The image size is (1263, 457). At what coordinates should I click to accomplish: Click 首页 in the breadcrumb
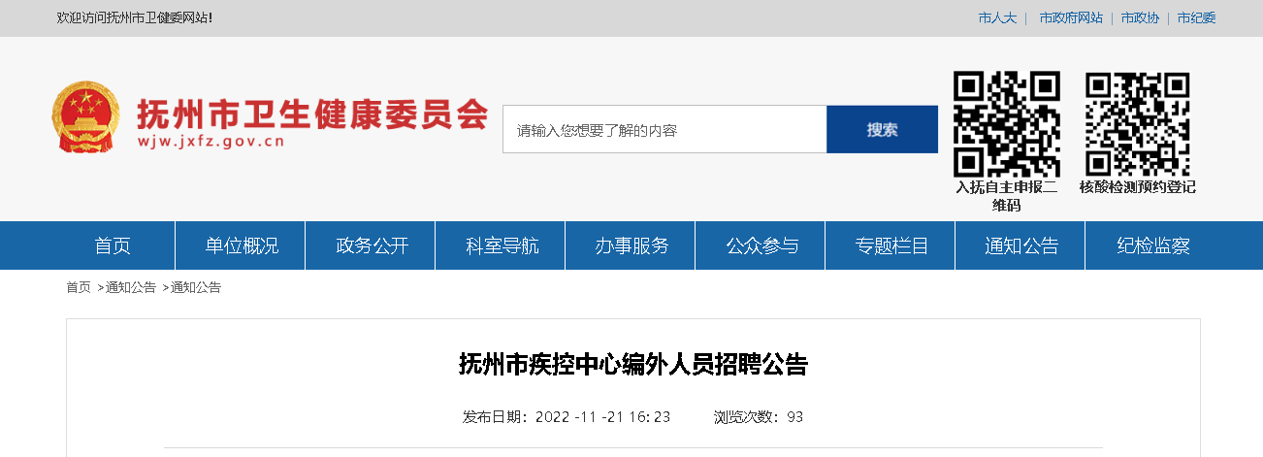click(79, 287)
